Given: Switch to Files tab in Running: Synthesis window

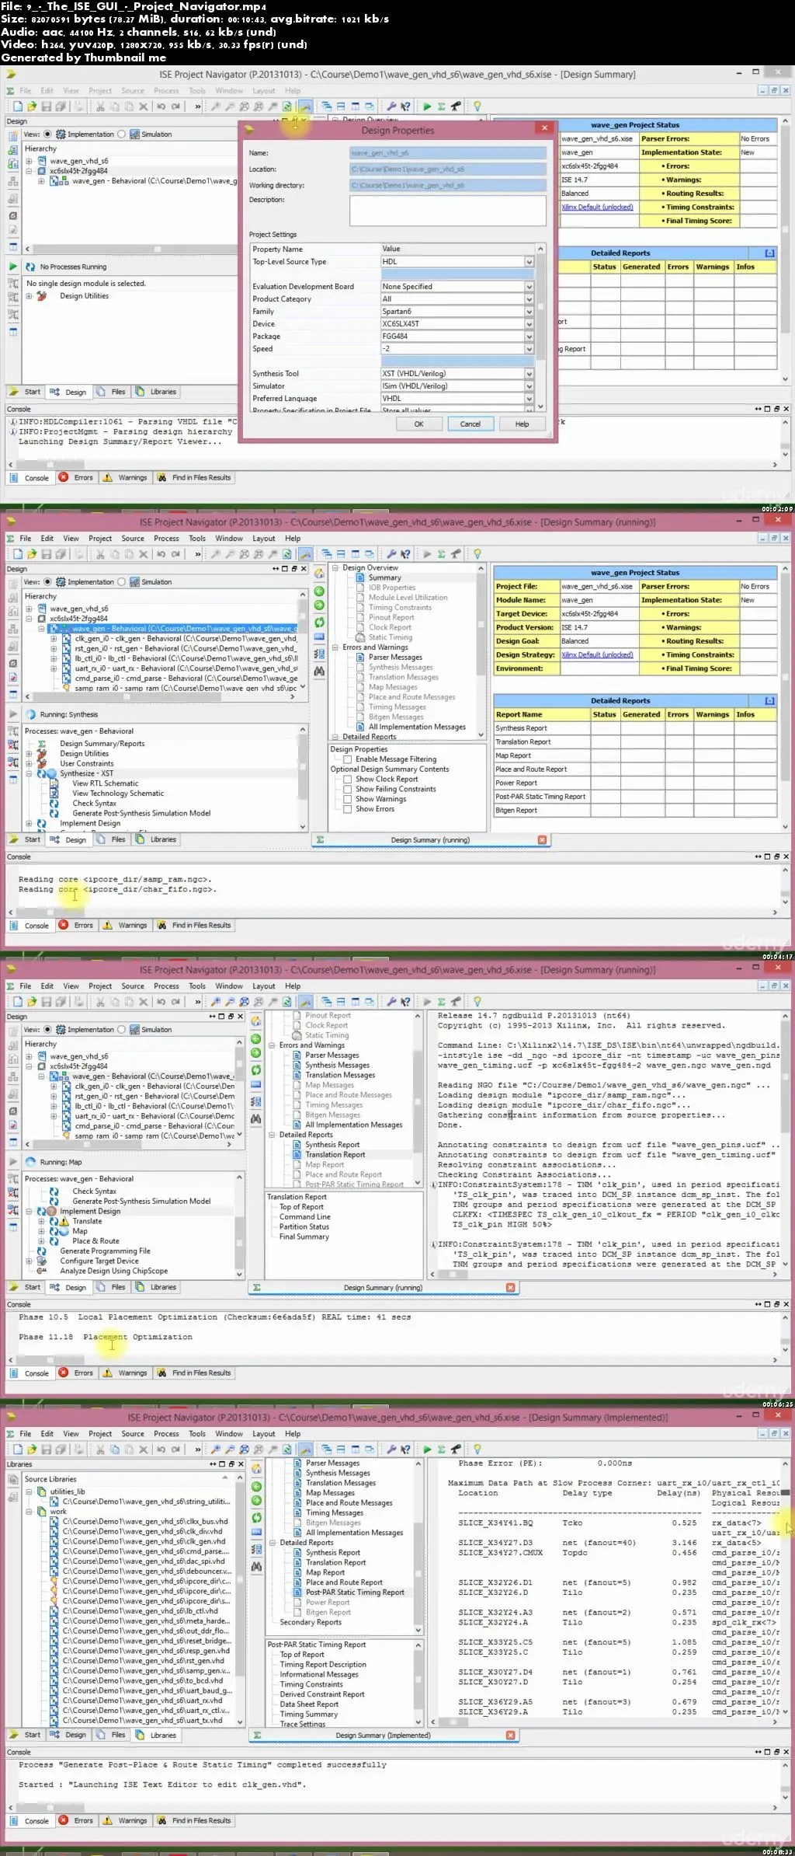Looking at the screenshot, I should pos(112,839).
